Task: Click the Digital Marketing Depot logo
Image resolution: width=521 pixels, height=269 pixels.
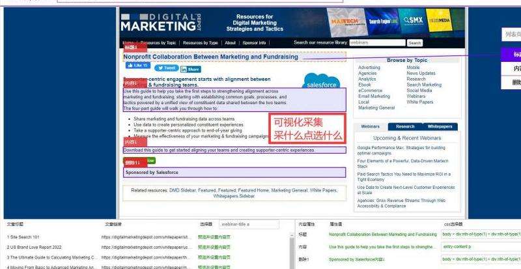Action: pos(161,23)
